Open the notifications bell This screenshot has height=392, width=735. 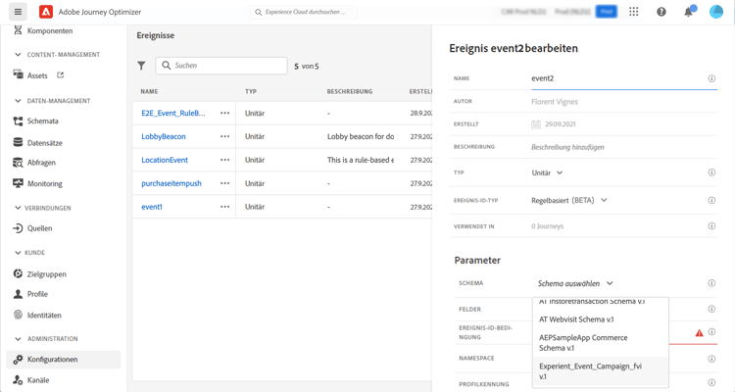point(689,12)
